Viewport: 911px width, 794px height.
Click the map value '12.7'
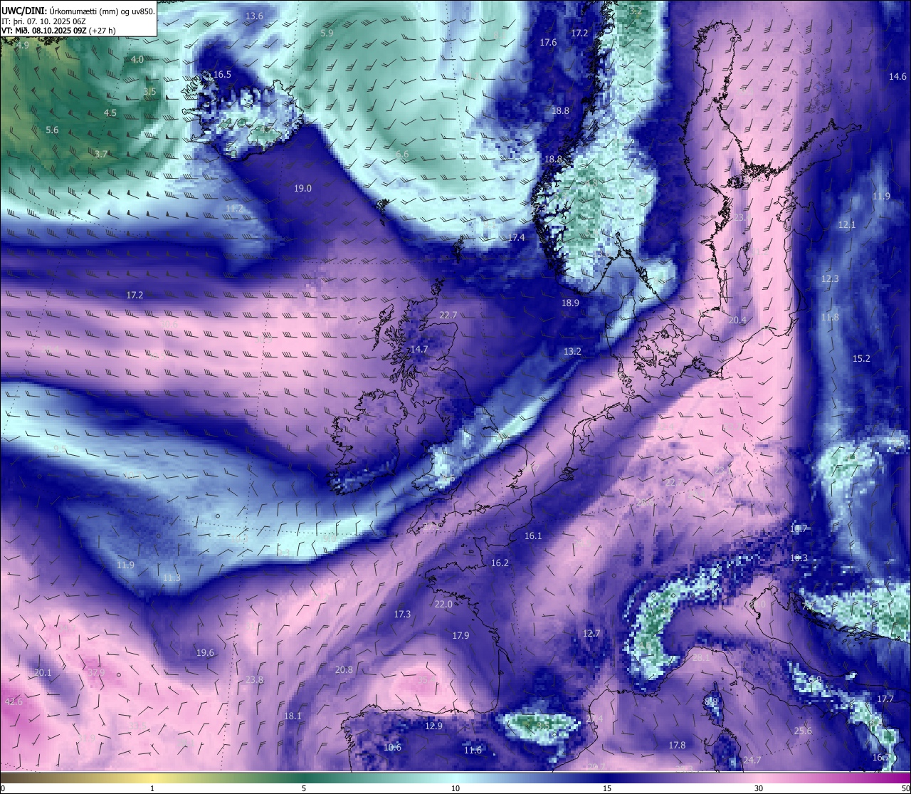[x=591, y=633]
